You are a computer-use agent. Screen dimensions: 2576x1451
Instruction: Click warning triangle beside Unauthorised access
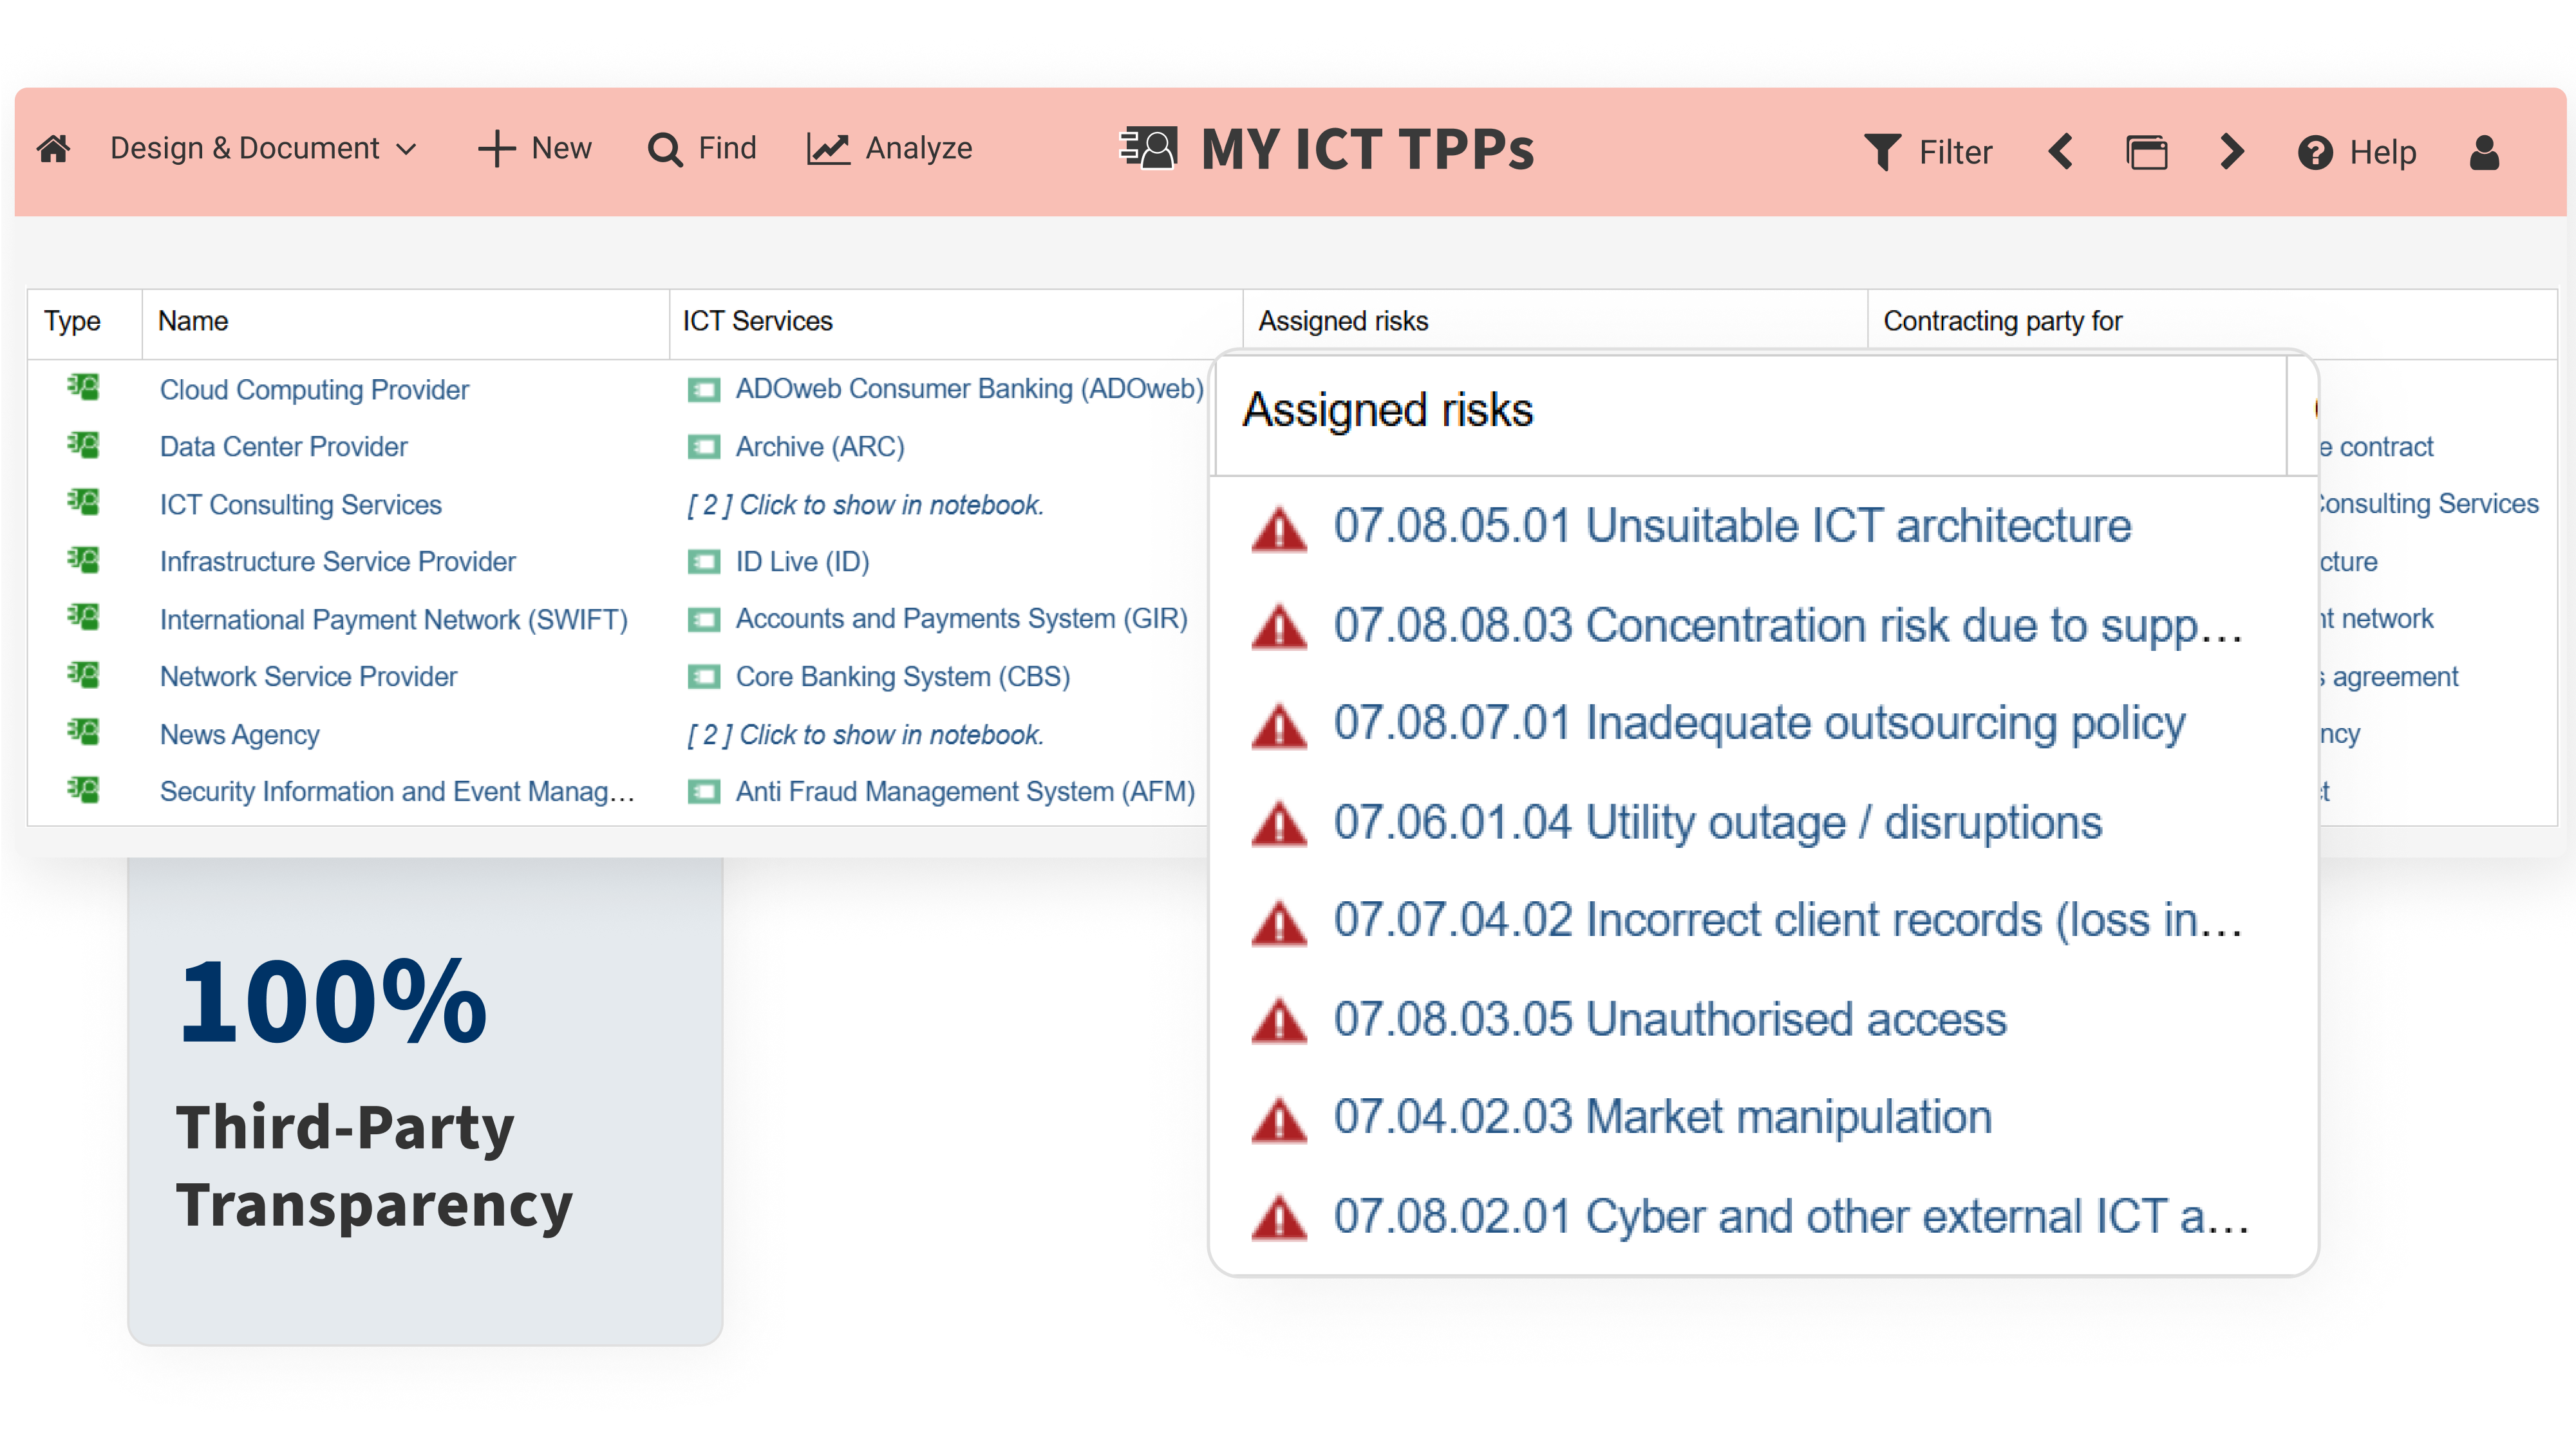pyautogui.click(x=1279, y=1021)
